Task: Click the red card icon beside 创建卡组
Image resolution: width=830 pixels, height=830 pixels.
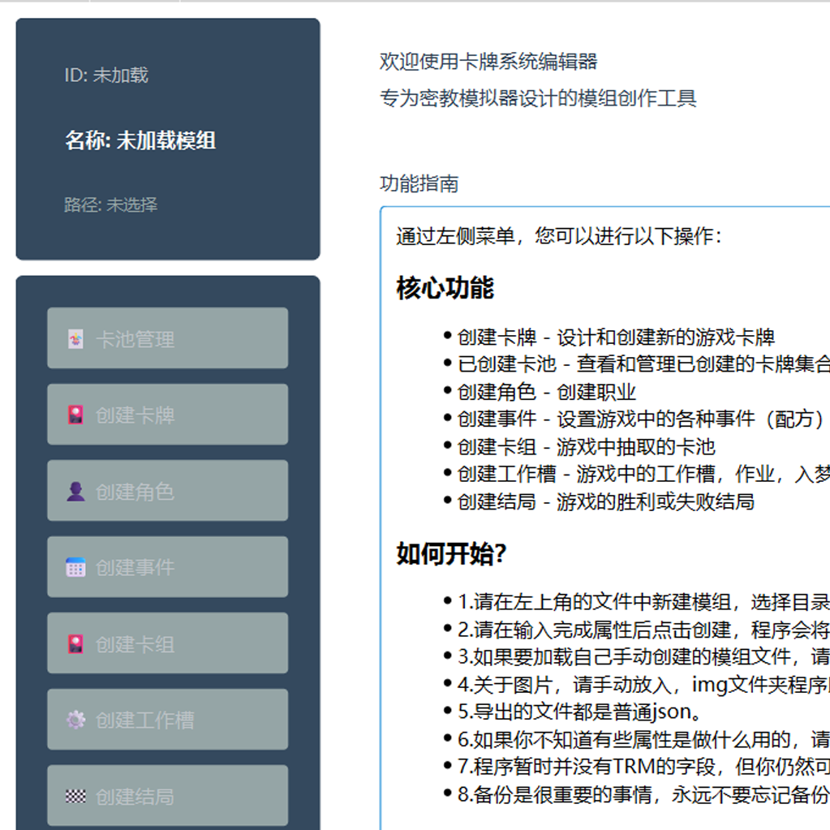Action: [x=75, y=644]
